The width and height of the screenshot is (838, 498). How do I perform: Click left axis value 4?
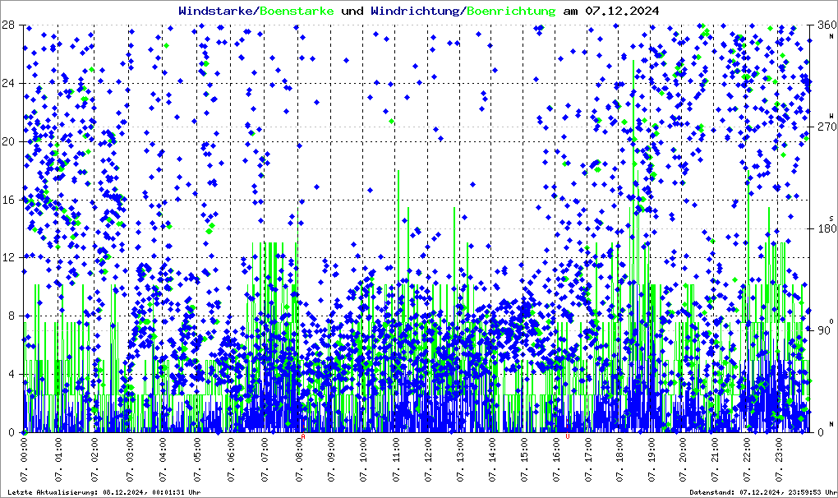(12, 374)
